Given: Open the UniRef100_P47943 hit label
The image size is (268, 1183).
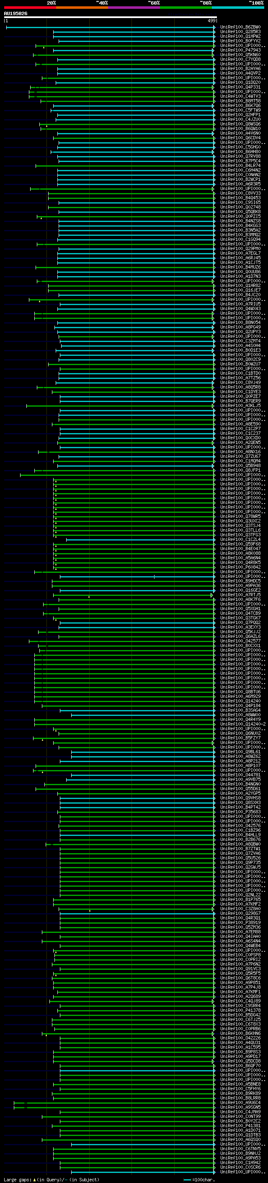Looking at the screenshot, I should click(x=240, y=50).
